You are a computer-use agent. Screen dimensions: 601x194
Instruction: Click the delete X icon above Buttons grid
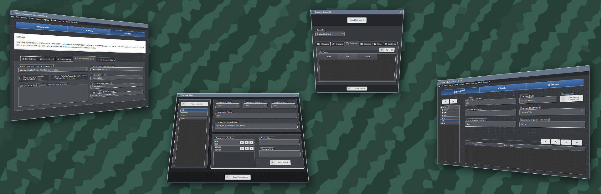[392, 50]
